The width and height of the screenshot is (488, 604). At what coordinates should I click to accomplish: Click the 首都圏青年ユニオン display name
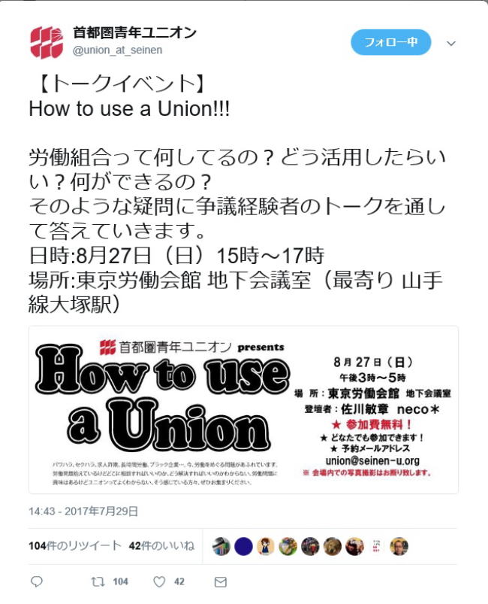pyautogui.click(x=134, y=33)
